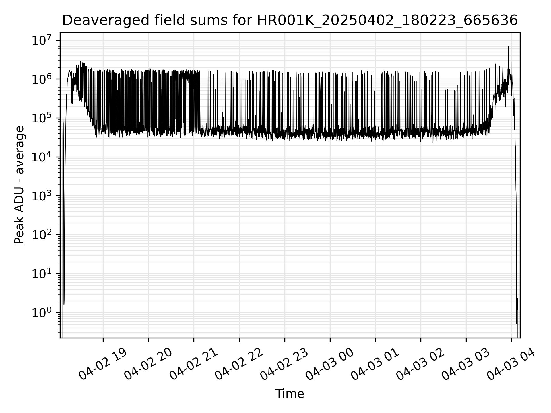Image resolution: width=551 pixels, height=413 pixels.
Task: Click the y-axis tick label 10^7
Action: [x=42, y=40]
